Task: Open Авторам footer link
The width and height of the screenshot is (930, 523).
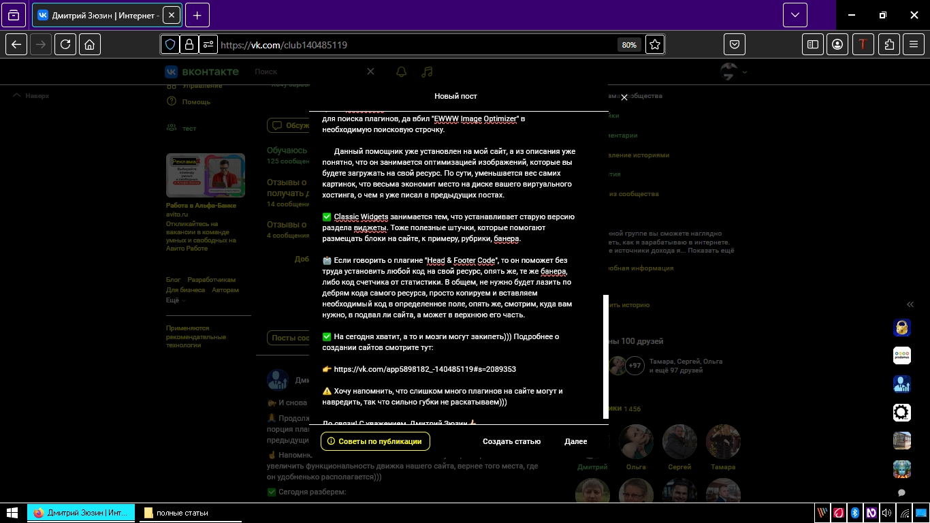Action: tap(225, 290)
